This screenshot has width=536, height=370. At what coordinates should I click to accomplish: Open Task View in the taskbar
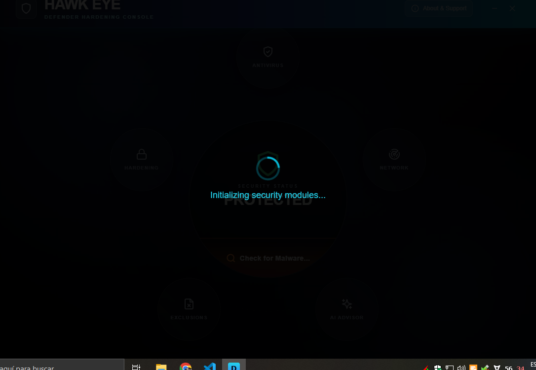(x=136, y=367)
